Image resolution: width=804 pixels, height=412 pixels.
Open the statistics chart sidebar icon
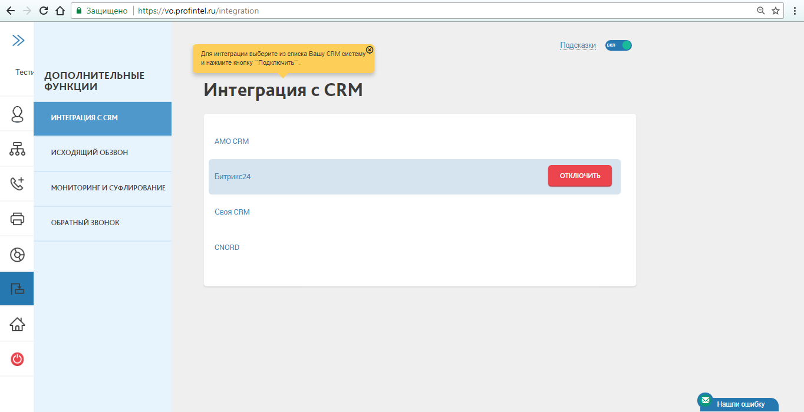(x=17, y=255)
